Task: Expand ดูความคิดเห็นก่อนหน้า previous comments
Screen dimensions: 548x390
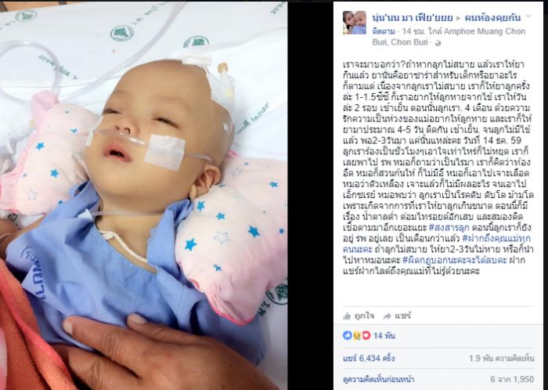Action: (378, 379)
